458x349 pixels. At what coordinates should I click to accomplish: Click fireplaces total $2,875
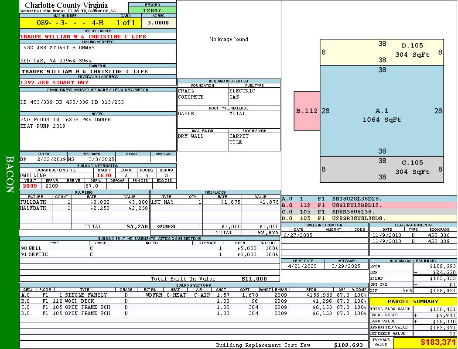pos(268,233)
